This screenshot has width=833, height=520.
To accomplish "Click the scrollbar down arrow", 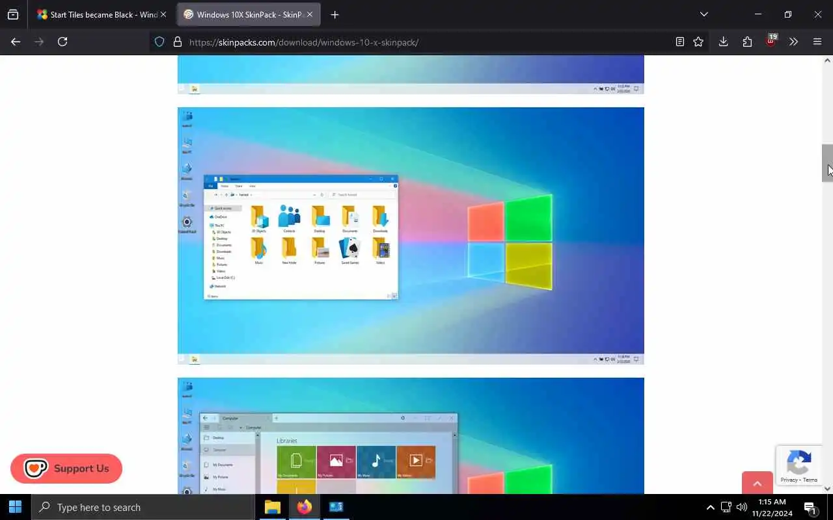I will [827, 489].
